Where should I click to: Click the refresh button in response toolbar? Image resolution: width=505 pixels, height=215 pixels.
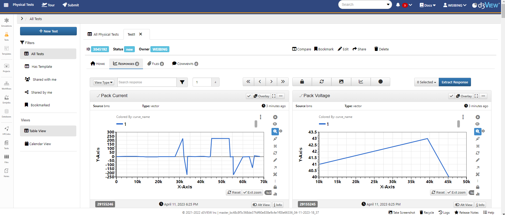(x=322, y=82)
